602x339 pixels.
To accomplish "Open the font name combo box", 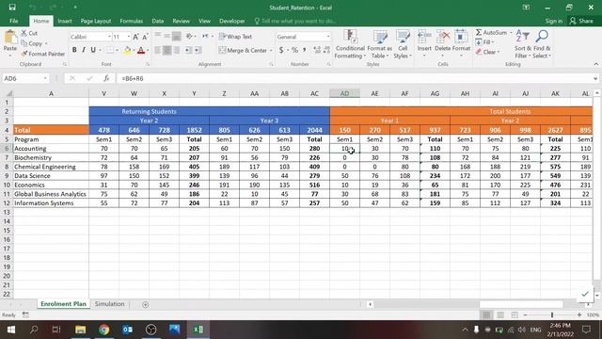I will (x=90, y=37).
